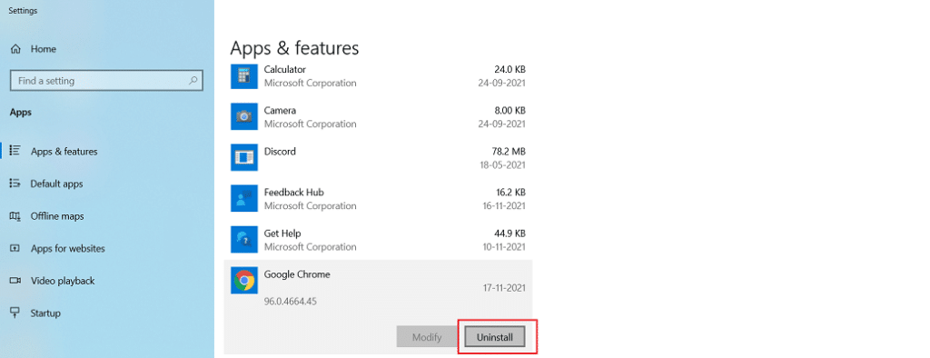
Task: Click the search magnifier icon
Action: [193, 80]
